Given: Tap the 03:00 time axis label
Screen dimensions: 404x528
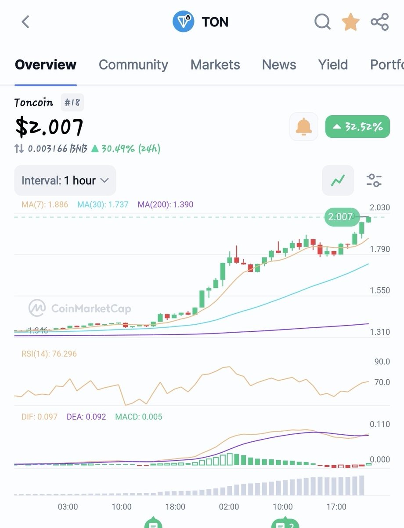Looking at the screenshot, I should tap(68, 506).
